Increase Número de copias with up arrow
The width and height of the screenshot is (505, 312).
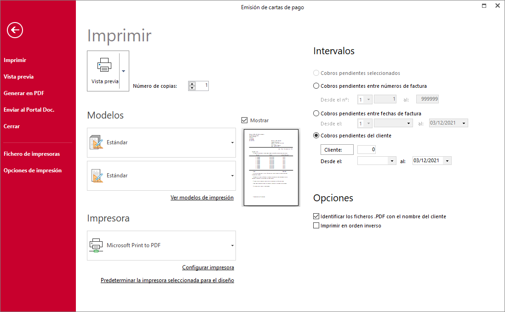pyautogui.click(x=192, y=84)
